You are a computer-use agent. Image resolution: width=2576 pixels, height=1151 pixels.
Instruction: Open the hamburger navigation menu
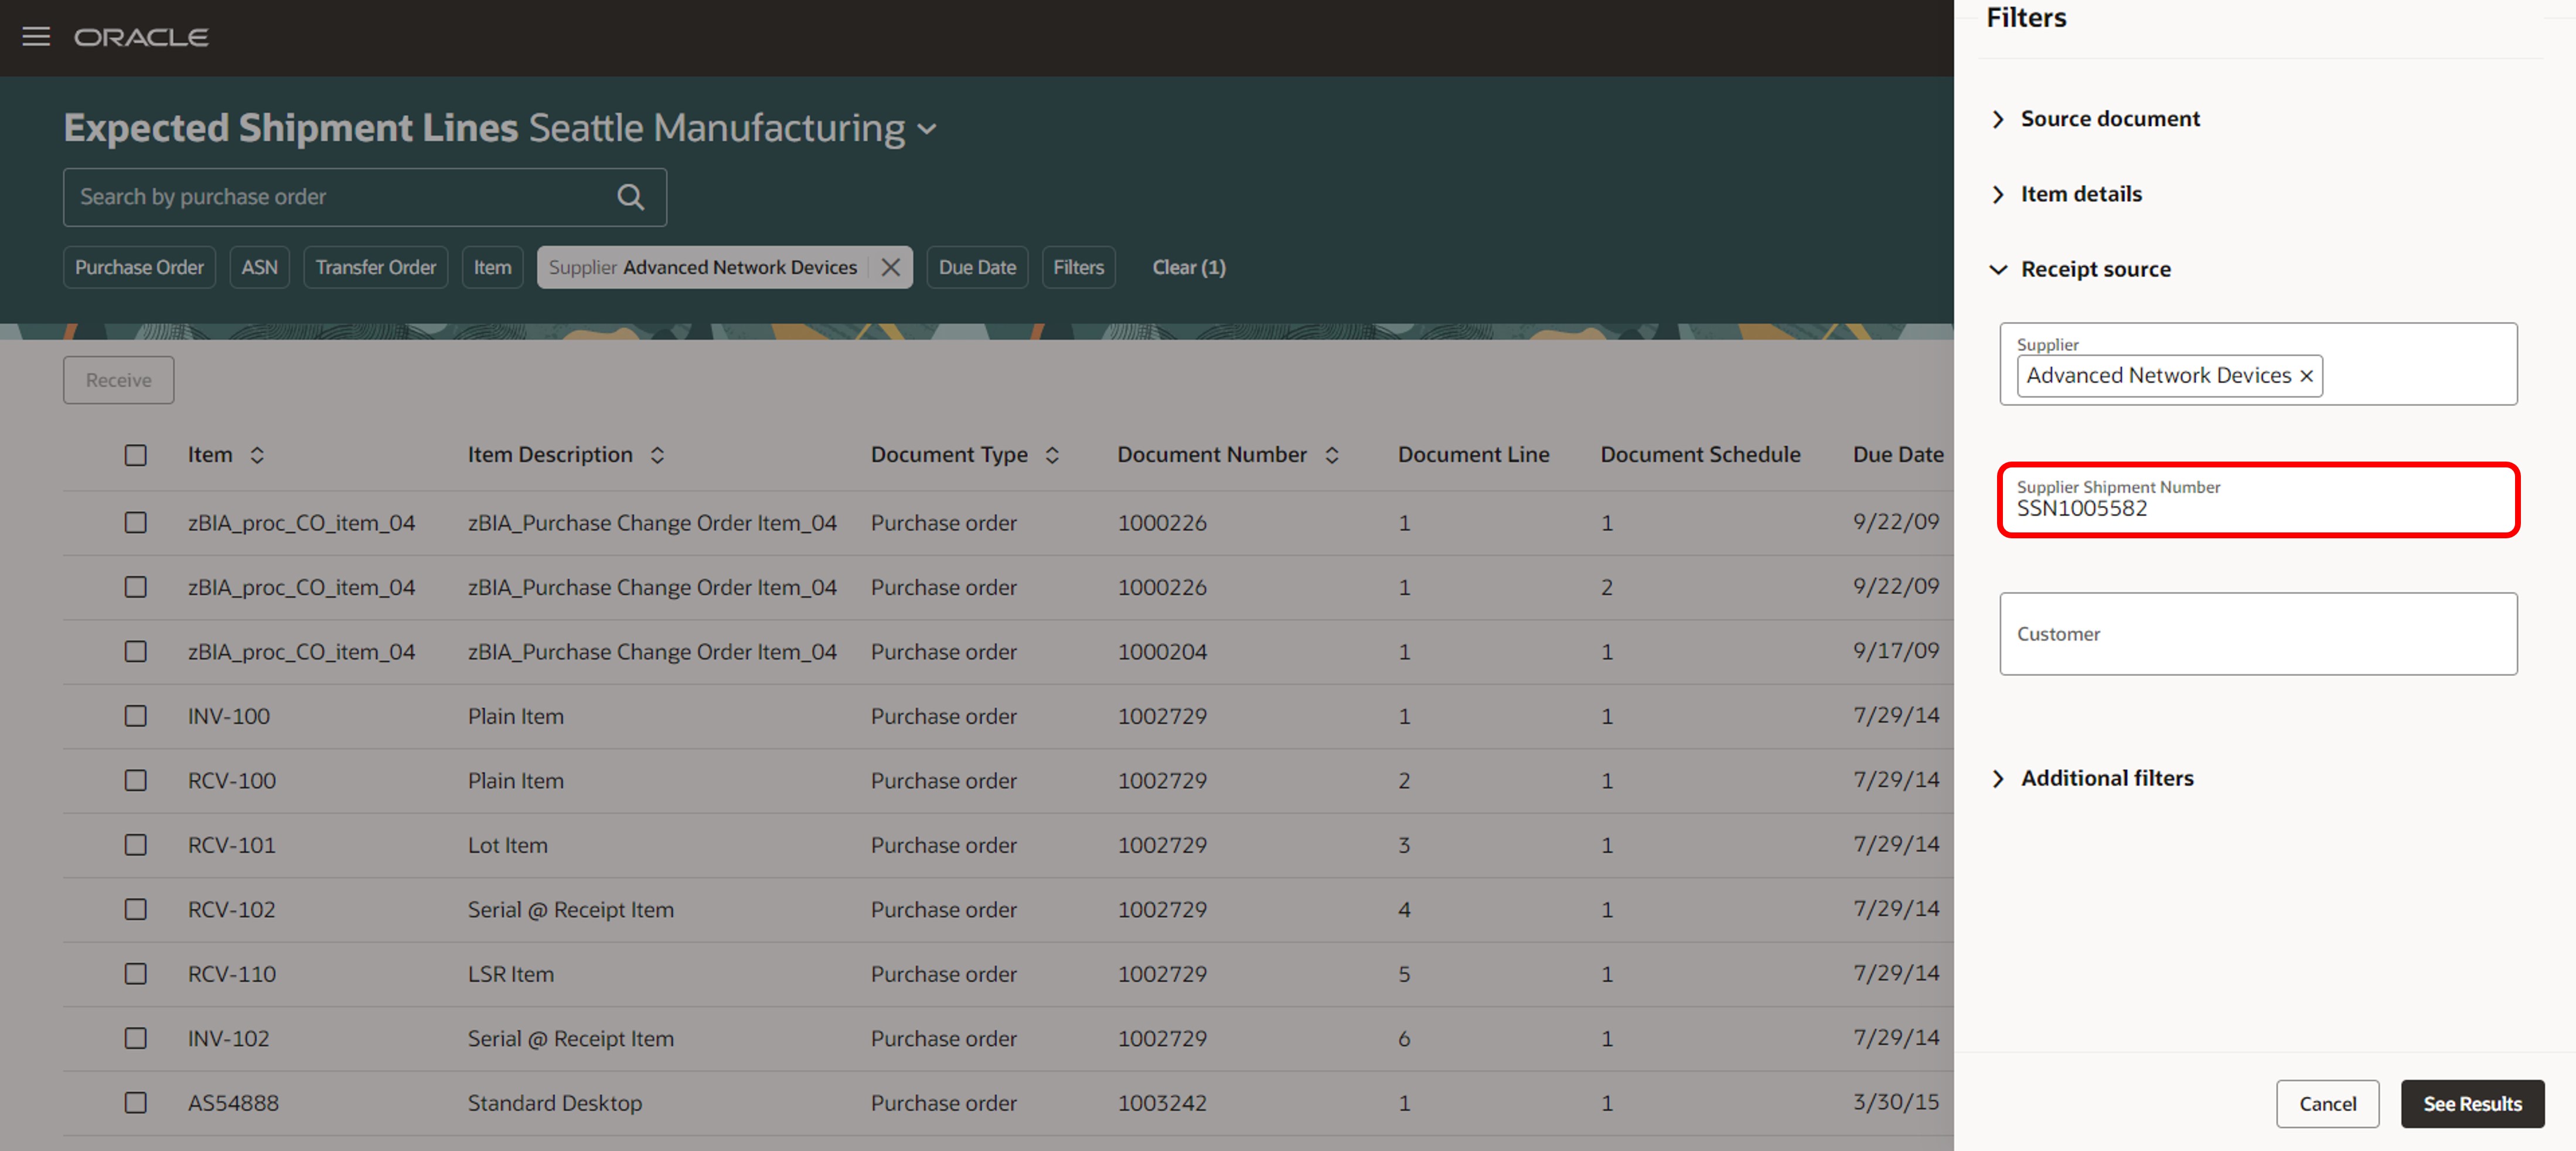pyautogui.click(x=36, y=37)
